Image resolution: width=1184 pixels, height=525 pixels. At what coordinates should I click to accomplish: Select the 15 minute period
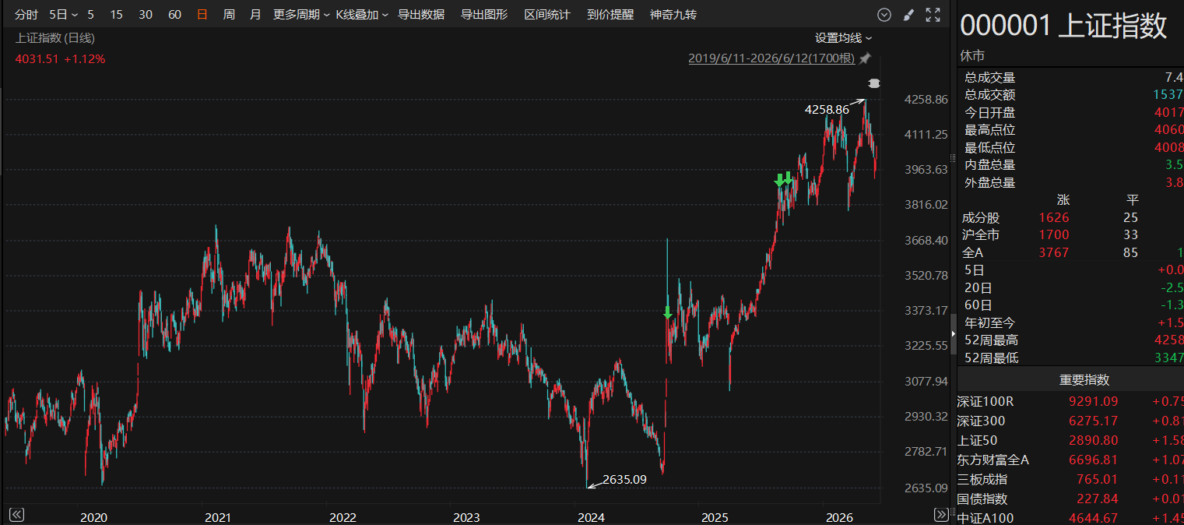click(x=116, y=15)
